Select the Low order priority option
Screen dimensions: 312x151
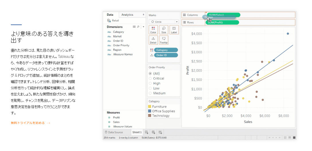tap(150, 88)
